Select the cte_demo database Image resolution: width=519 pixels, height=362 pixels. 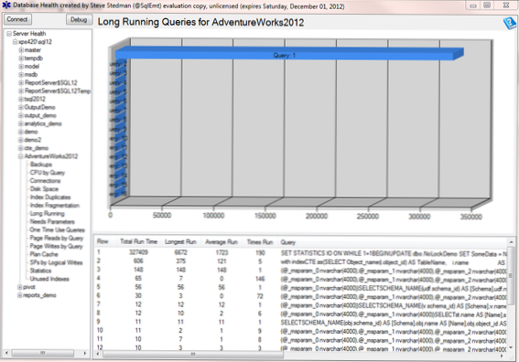37,148
